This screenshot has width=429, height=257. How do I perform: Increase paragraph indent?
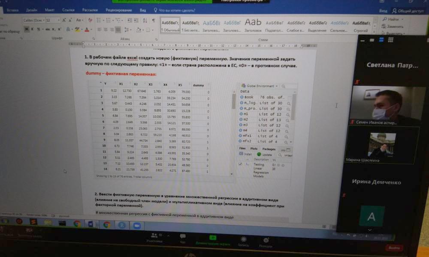[136, 21]
